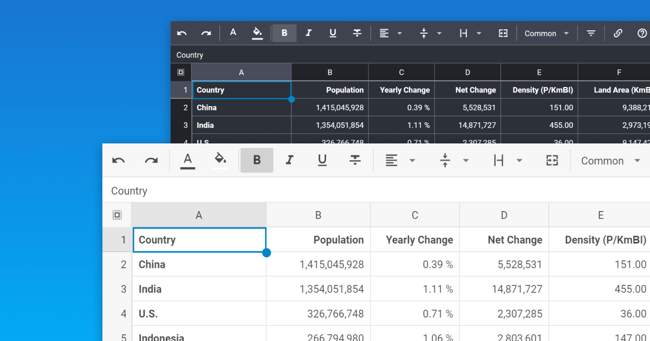Viewport: 650px width, 341px height.
Task: Click the select-all corner button
Action: (117, 215)
